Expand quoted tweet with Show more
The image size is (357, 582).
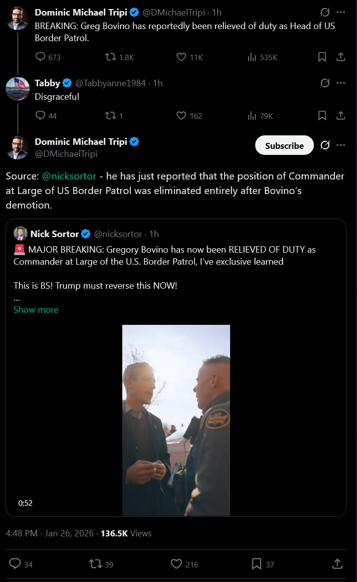(36, 310)
